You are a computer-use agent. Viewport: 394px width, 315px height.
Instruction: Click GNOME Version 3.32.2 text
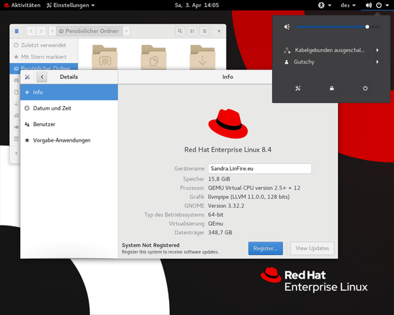(226, 205)
